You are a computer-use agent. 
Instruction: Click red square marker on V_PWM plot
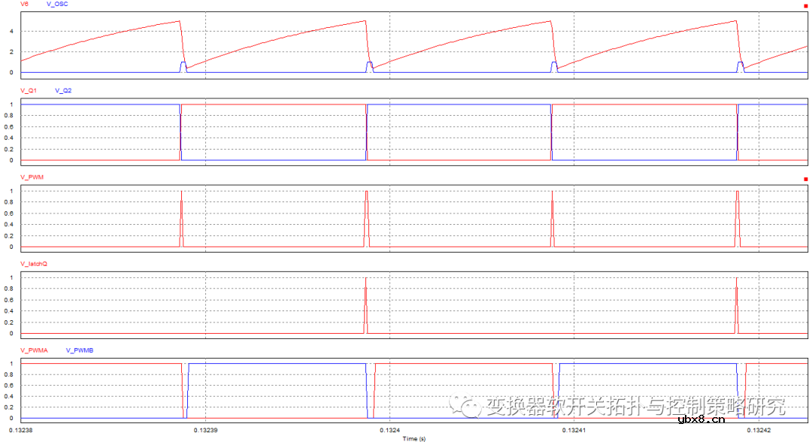805,179
